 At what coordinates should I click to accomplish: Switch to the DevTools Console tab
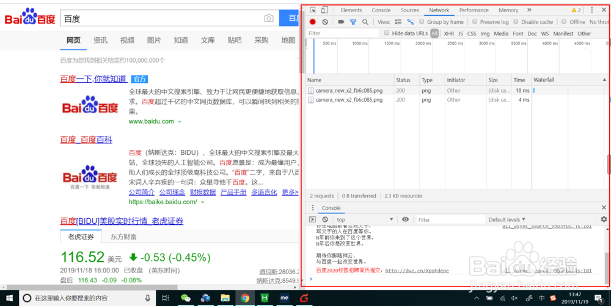381,10
